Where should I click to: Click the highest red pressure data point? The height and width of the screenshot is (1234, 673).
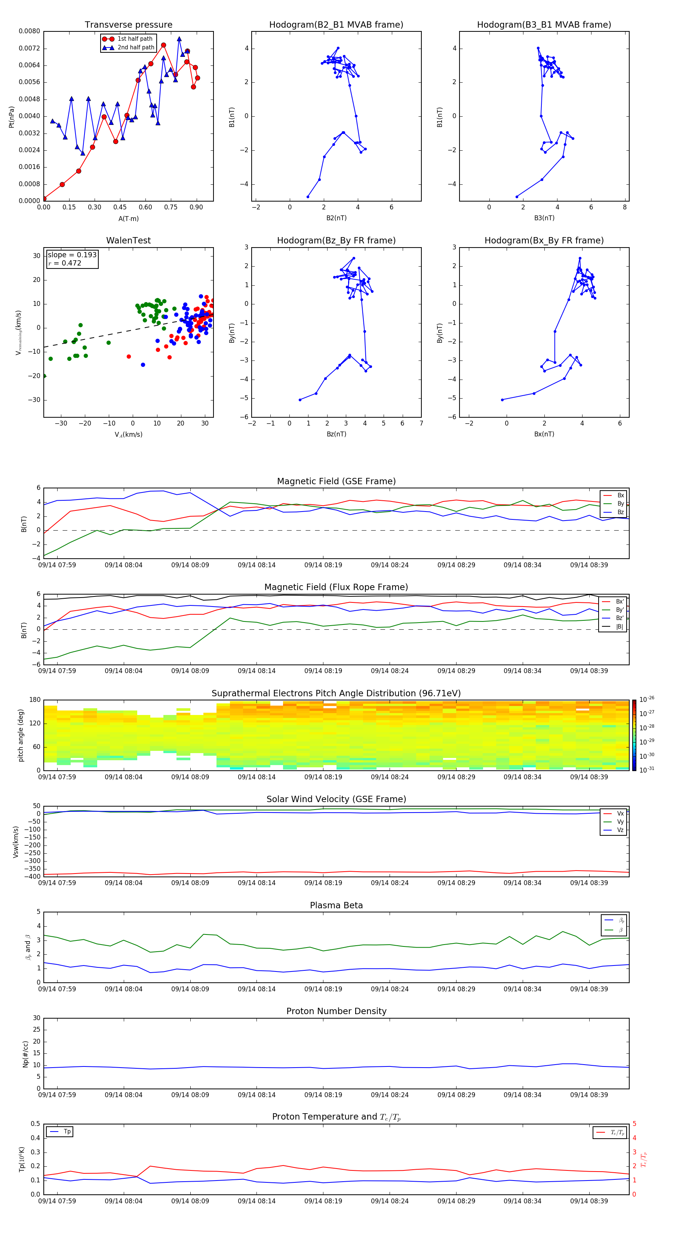pos(163,45)
